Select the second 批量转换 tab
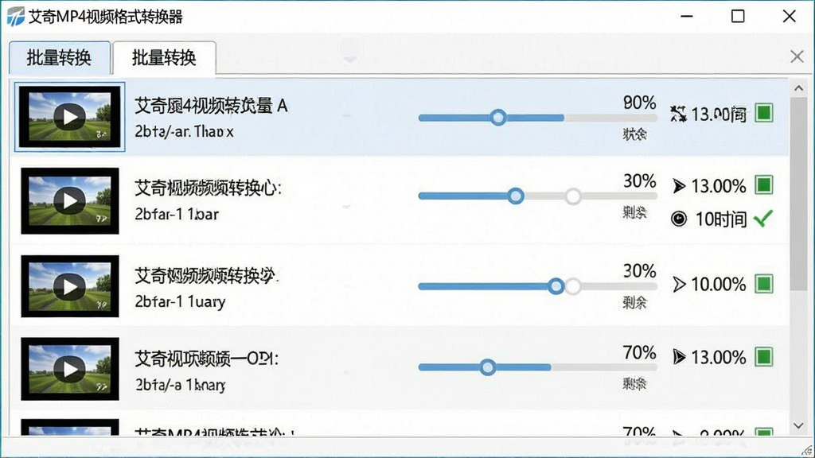Screen dimensions: 815x458 click(x=164, y=57)
